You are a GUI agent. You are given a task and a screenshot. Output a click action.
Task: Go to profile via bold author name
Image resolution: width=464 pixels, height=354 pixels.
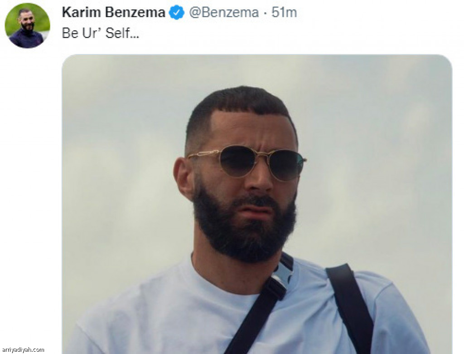click(x=113, y=12)
